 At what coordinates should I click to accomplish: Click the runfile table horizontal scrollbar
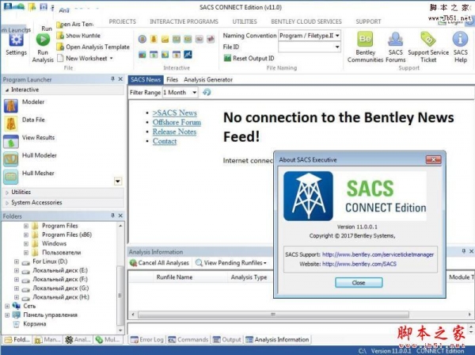coord(272,315)
